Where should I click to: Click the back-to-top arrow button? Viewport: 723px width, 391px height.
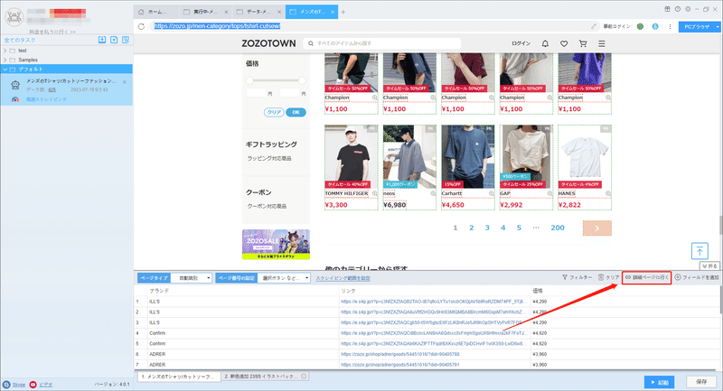(x=700, y=251)
